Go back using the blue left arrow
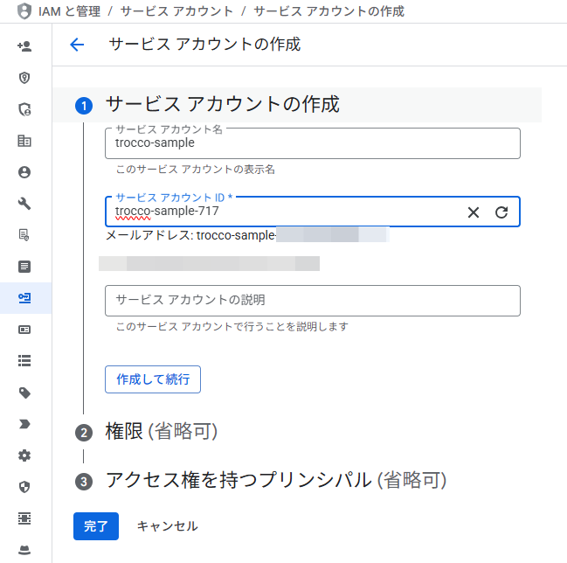Viewport: 567px width, 563px height. point(77,45)
